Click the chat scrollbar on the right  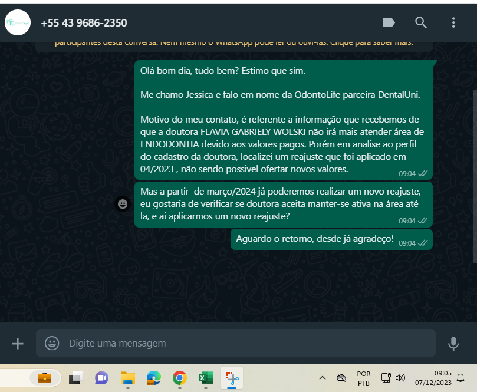point(475,176)
